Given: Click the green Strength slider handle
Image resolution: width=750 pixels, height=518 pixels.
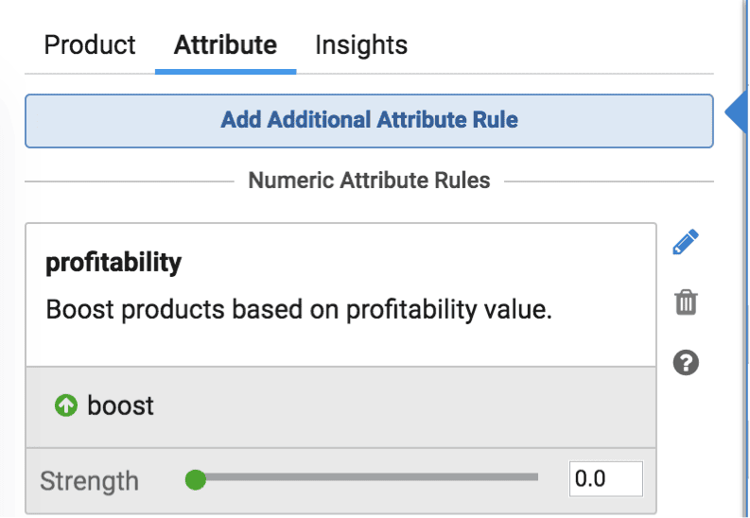Looking at the screenshot, I should click(195, 479).
